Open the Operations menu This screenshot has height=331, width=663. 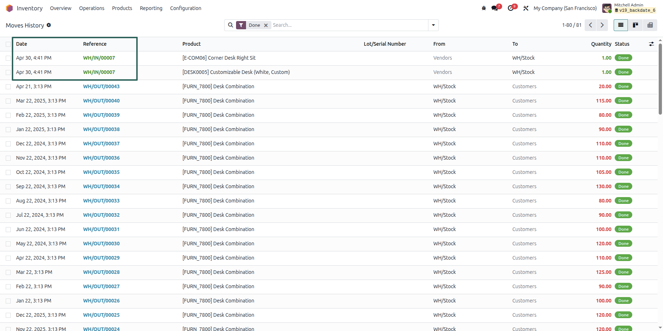click(92, 8)
